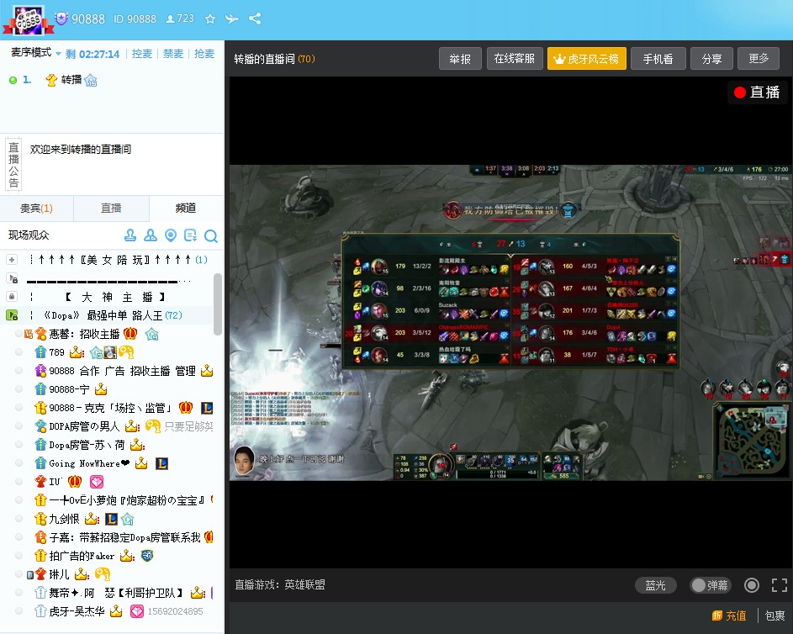The height and width of the screenshot is (634, 793).
Task: Select user 惠馨: 招收主播
Action: pos(84,334)
